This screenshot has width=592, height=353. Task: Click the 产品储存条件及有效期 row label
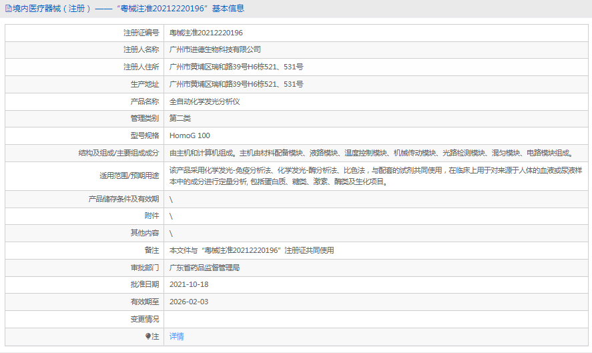(x=124, y=199)
